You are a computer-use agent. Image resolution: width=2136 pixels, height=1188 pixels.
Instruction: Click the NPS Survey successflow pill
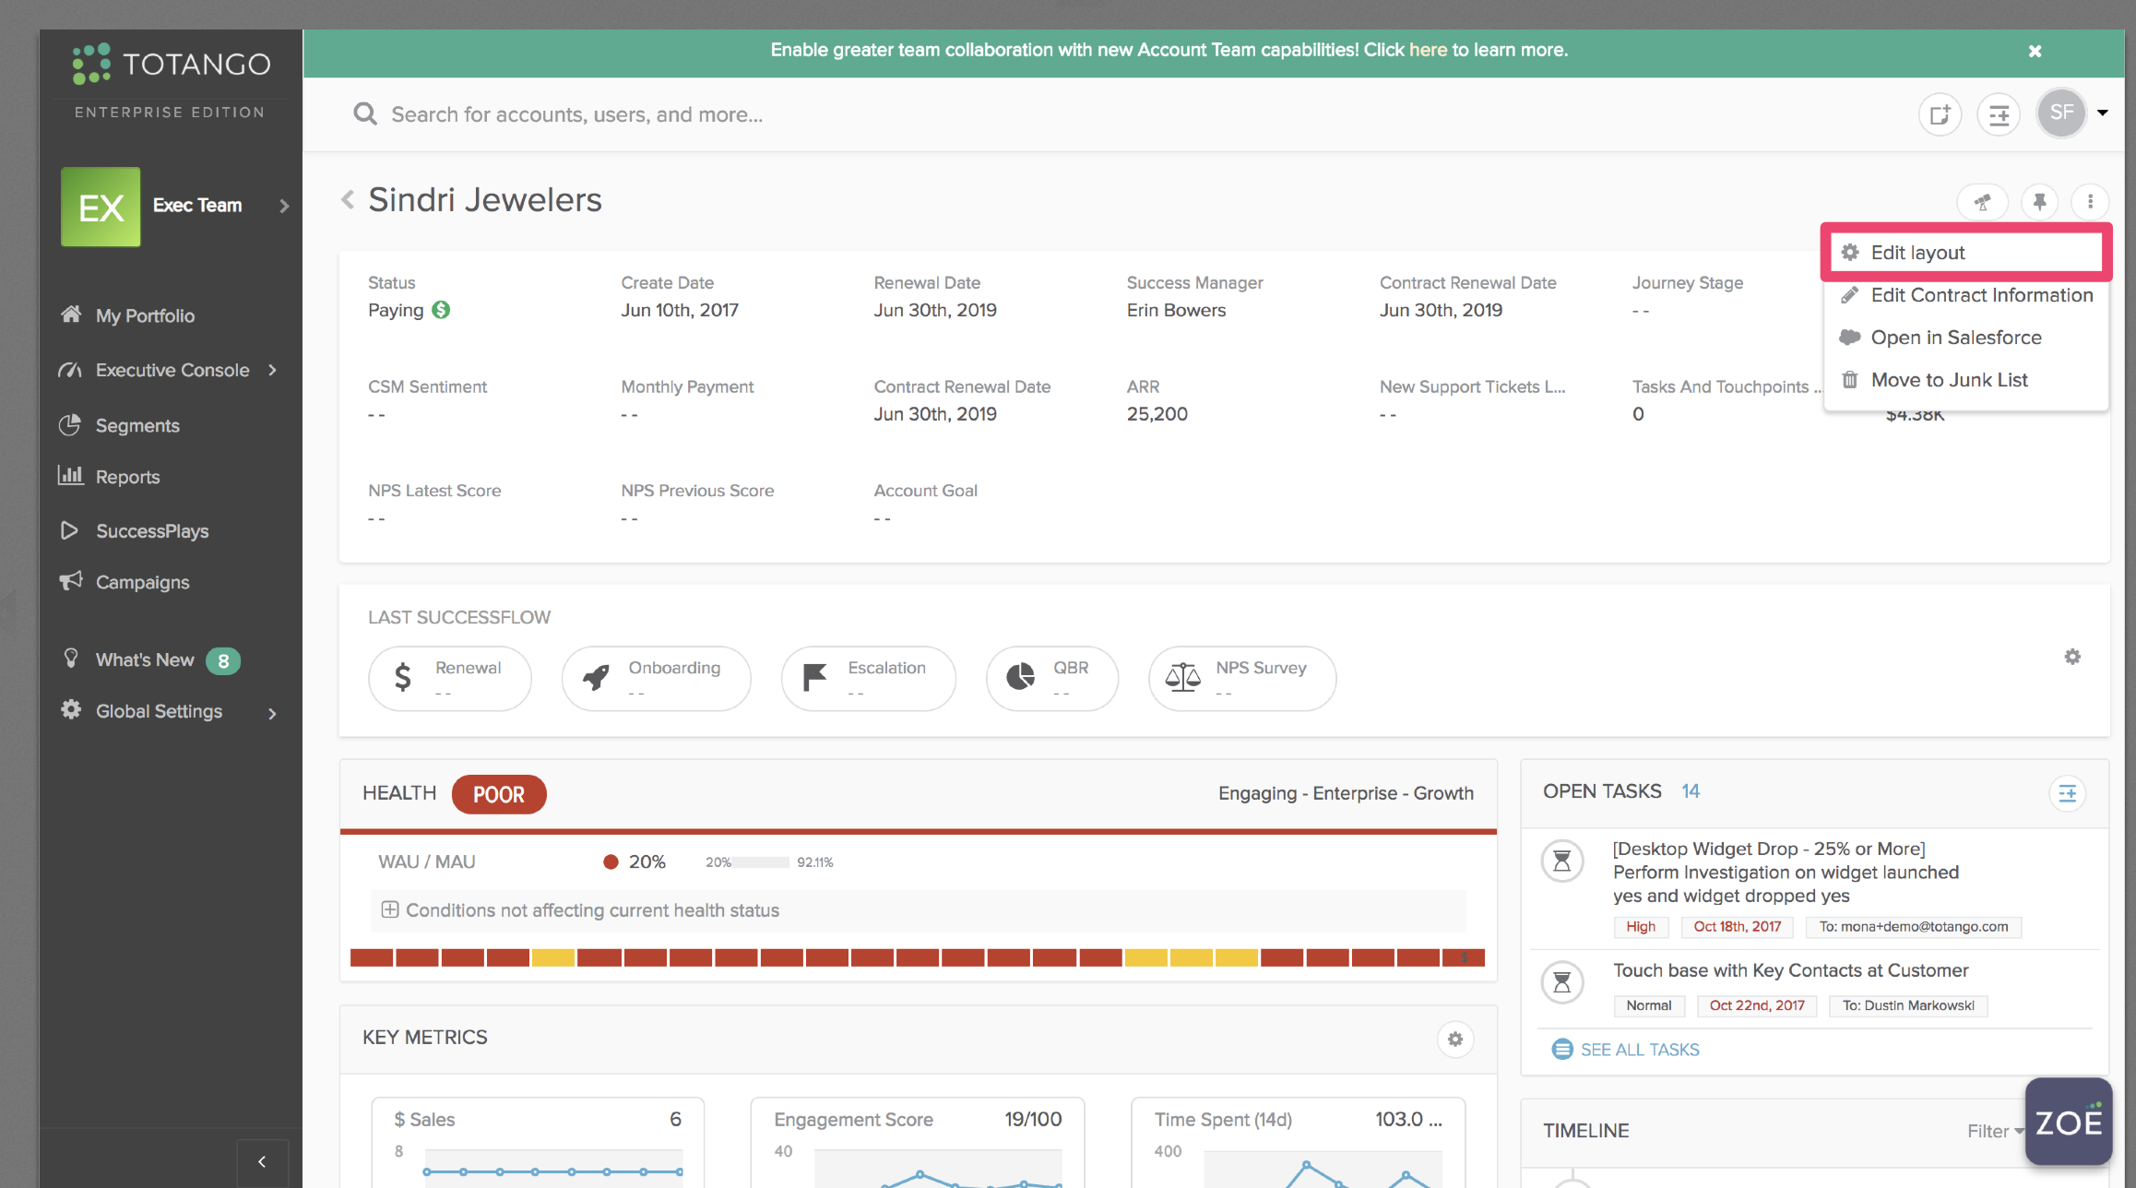(x=1241, y=679)
